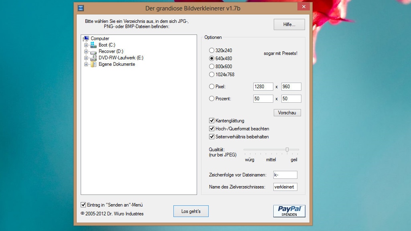Toggle Eintrag in "Senden an"-Menü checkbox
Image resolution: width=411 pixels, height=231 pixels.
tap(83, 205)
